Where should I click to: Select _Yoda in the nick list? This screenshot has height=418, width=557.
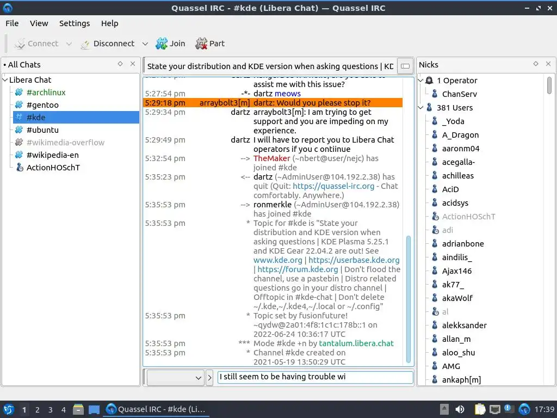tap(453, 121)
